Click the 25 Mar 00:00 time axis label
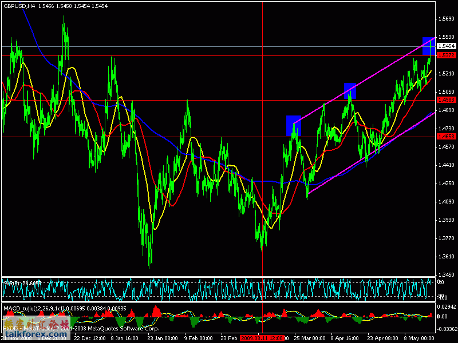 coord(310,338)
